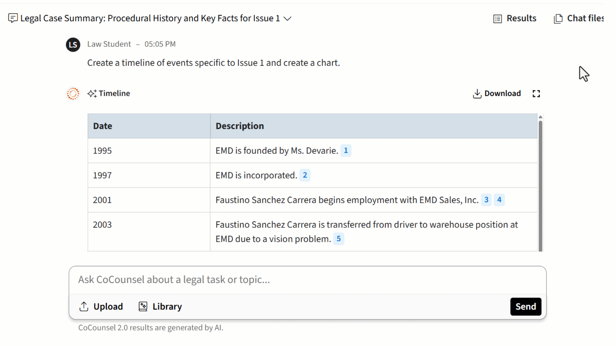
Task: Open citation 4 in 2001 row
Action: coord(499,200)
